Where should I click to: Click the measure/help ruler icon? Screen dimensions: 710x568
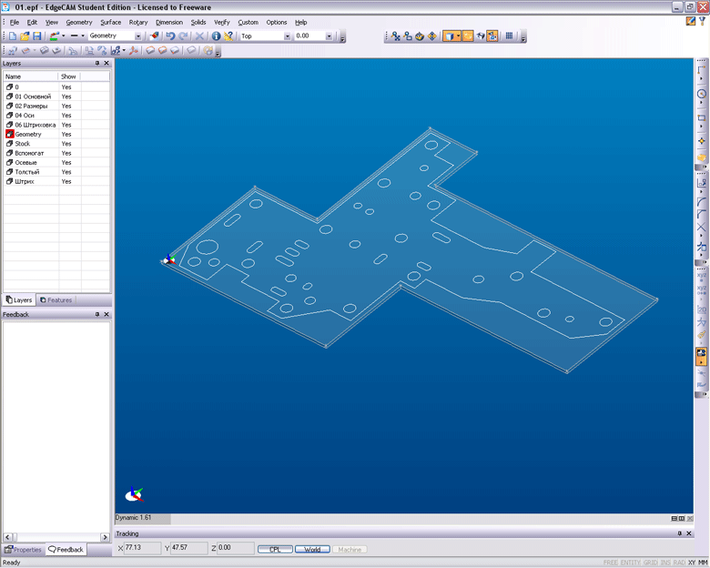coord(228,36)
